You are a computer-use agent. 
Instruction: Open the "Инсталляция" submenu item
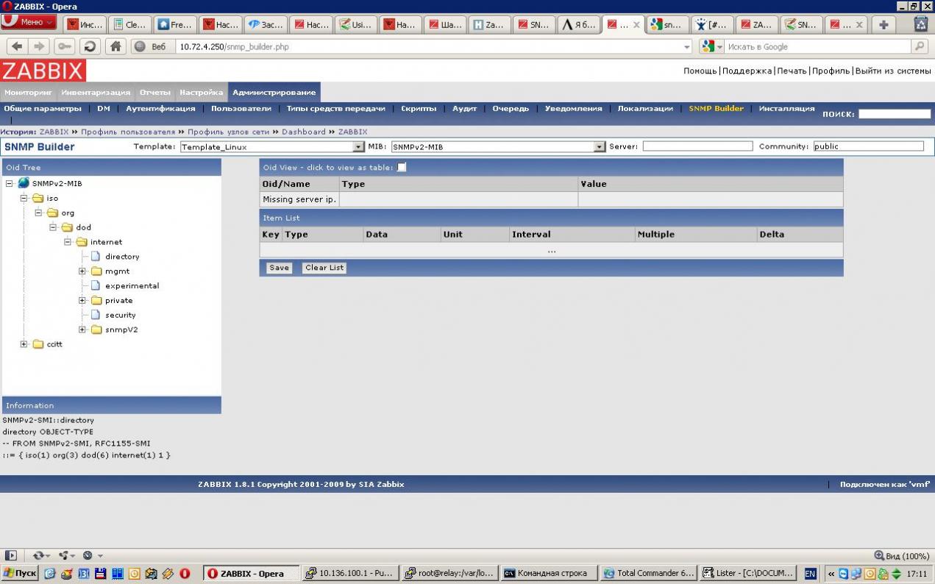[787, 108]
